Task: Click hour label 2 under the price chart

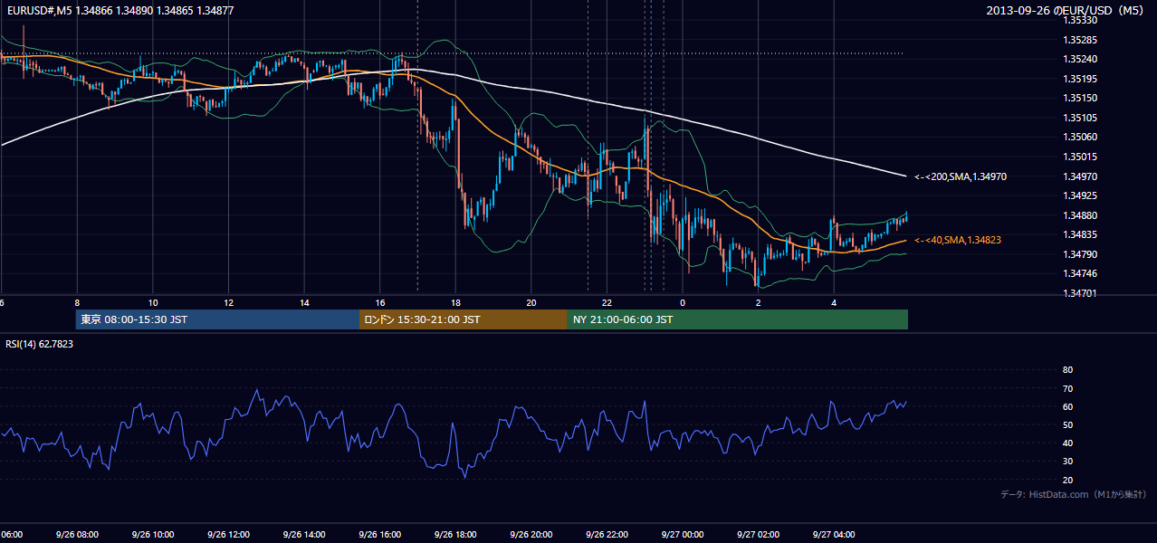Action: click(759, 302)
